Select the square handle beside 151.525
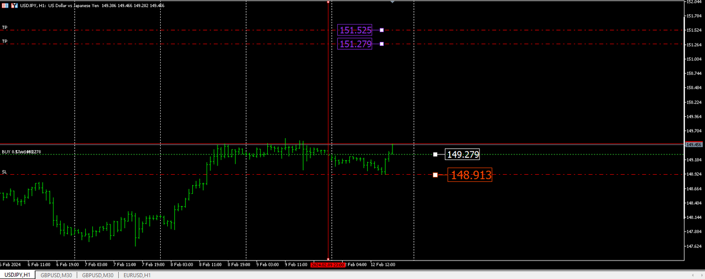 [381, 30]
